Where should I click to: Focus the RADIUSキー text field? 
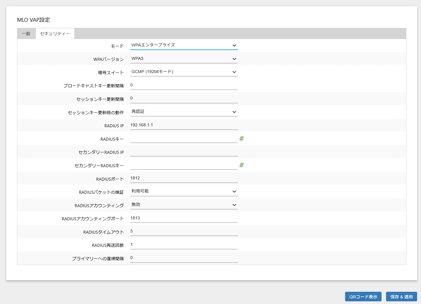click(x=184, y=139)
